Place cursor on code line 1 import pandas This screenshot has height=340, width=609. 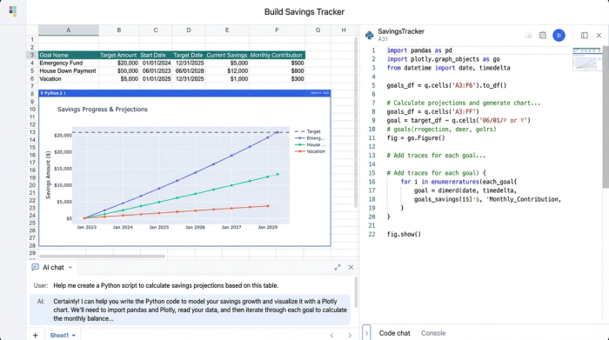[419, 50]
